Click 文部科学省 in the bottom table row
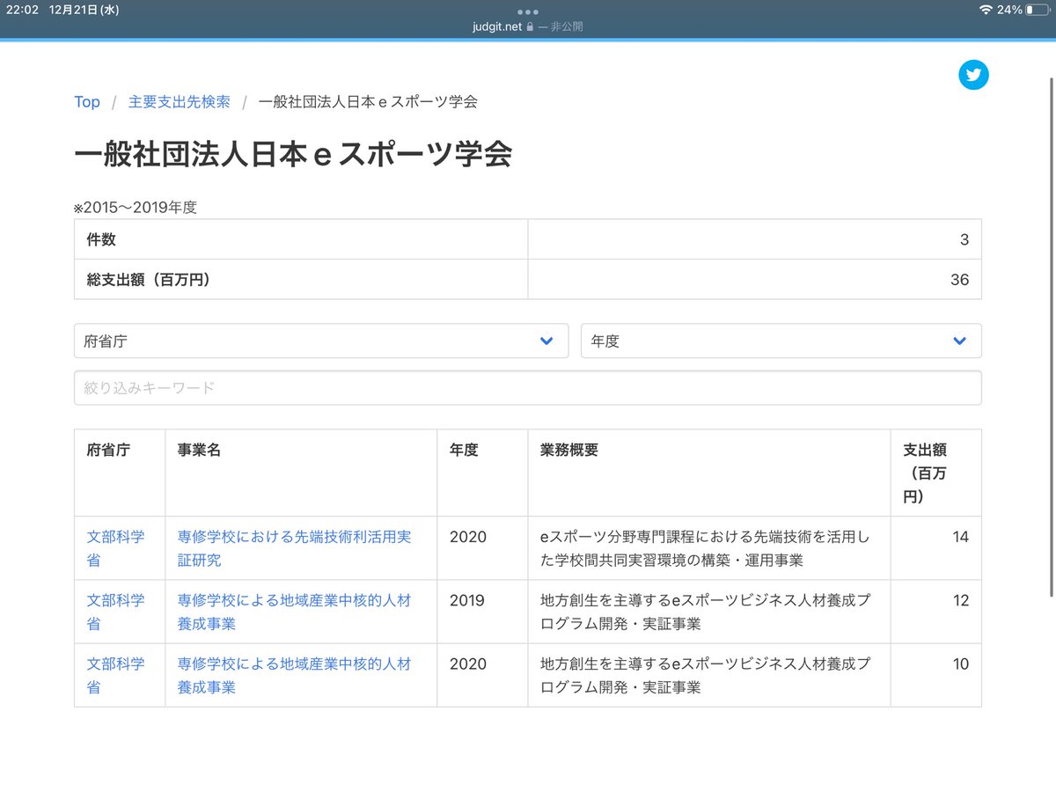This screenshot has height=792, width=1056. [x=115, y=675]
